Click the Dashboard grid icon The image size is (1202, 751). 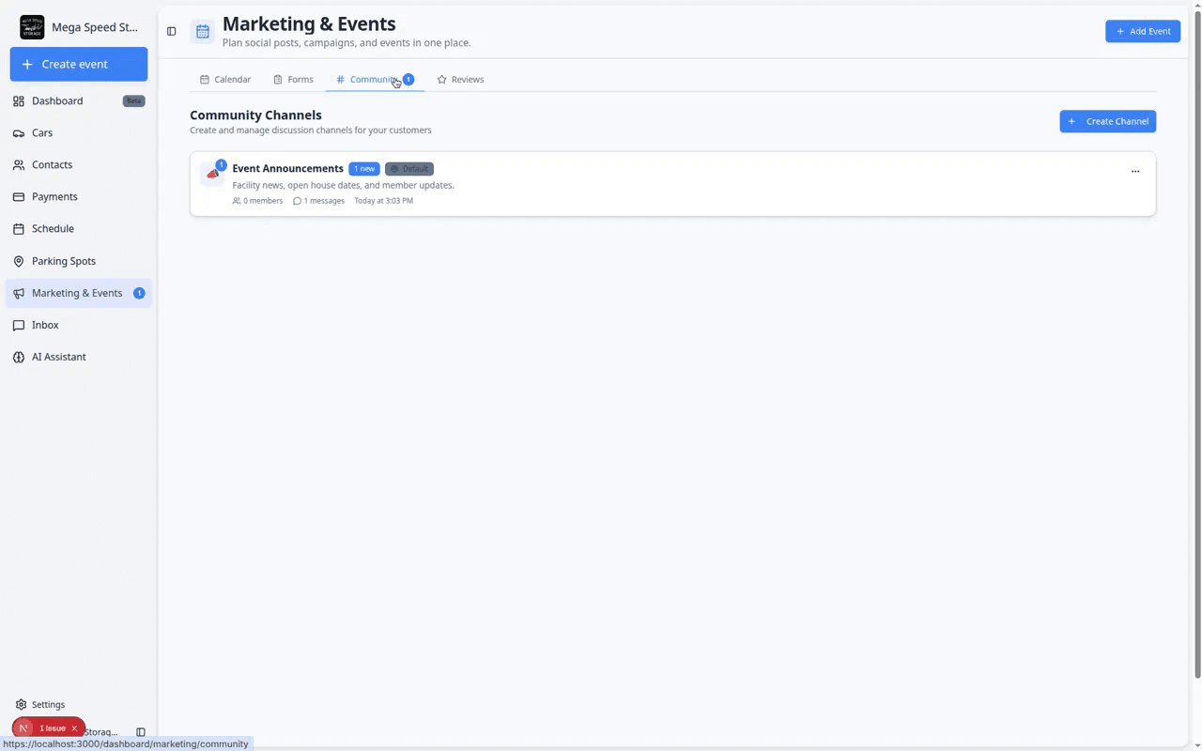(19, 100)
